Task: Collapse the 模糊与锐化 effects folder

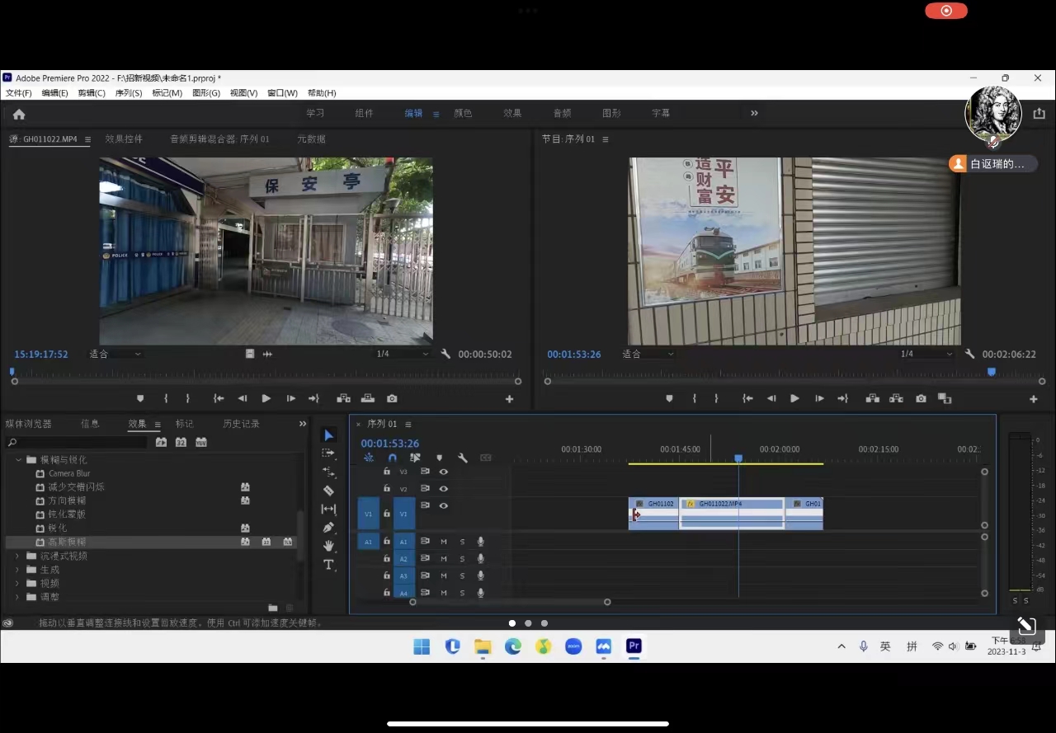Action: click(19, 460)
